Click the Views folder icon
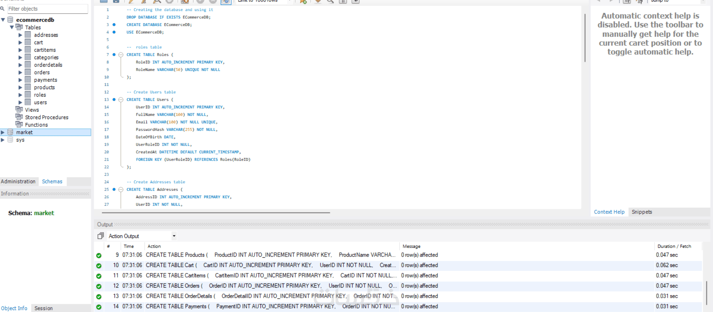Image resolution: width=713 pixels, height=312 pixels. click(x=19, y=109)
